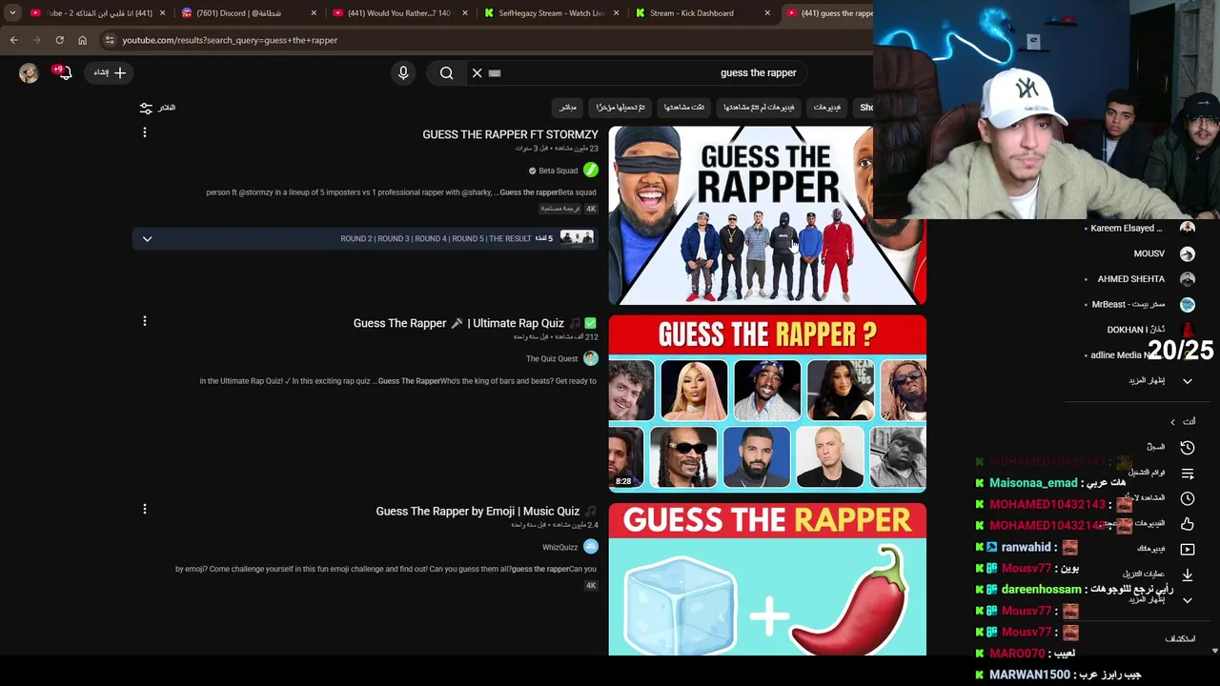Image resolution: width=1220 pixels, height=686 pixels.
Task: Expand subscriptions list with show more chevron
Action: tap(1187, 380)
